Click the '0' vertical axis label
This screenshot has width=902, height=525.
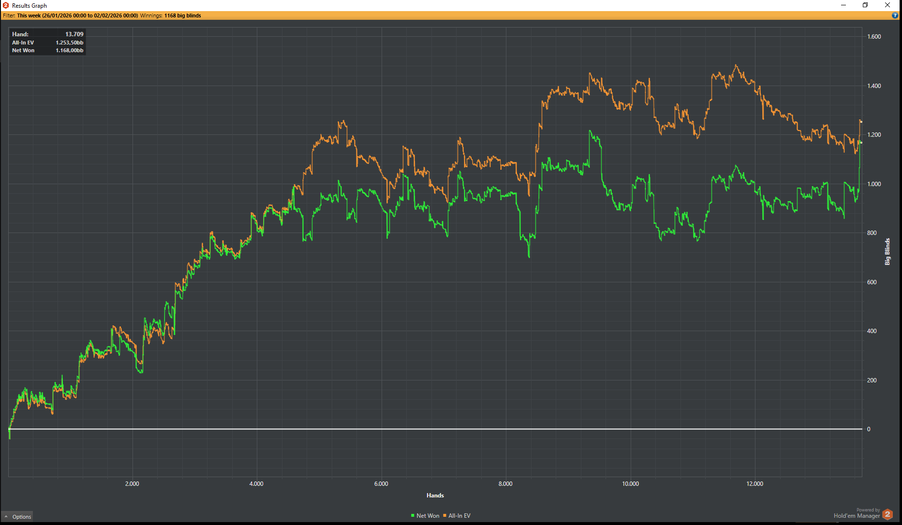pos(869,429)
